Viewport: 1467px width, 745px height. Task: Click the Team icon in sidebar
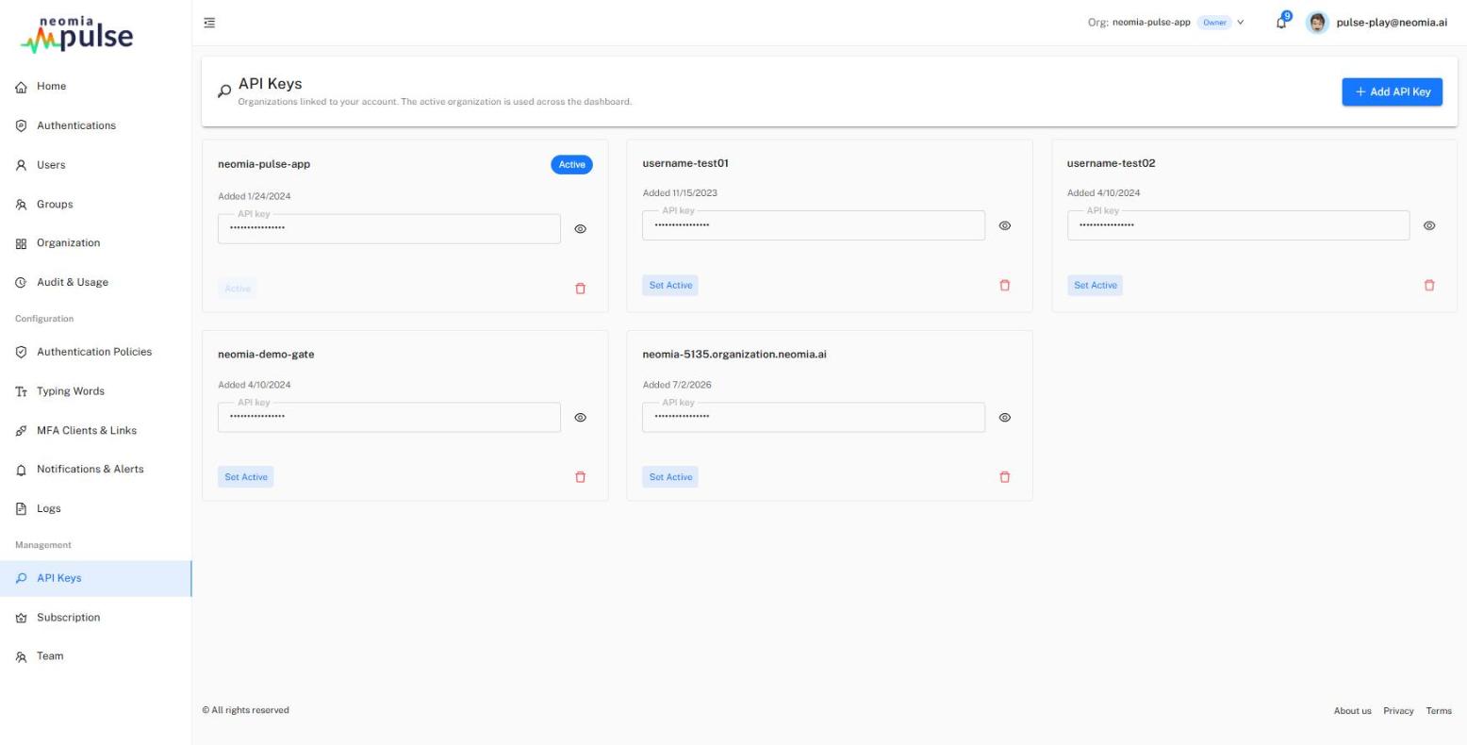pyautogui.click(x=21, y=656)
